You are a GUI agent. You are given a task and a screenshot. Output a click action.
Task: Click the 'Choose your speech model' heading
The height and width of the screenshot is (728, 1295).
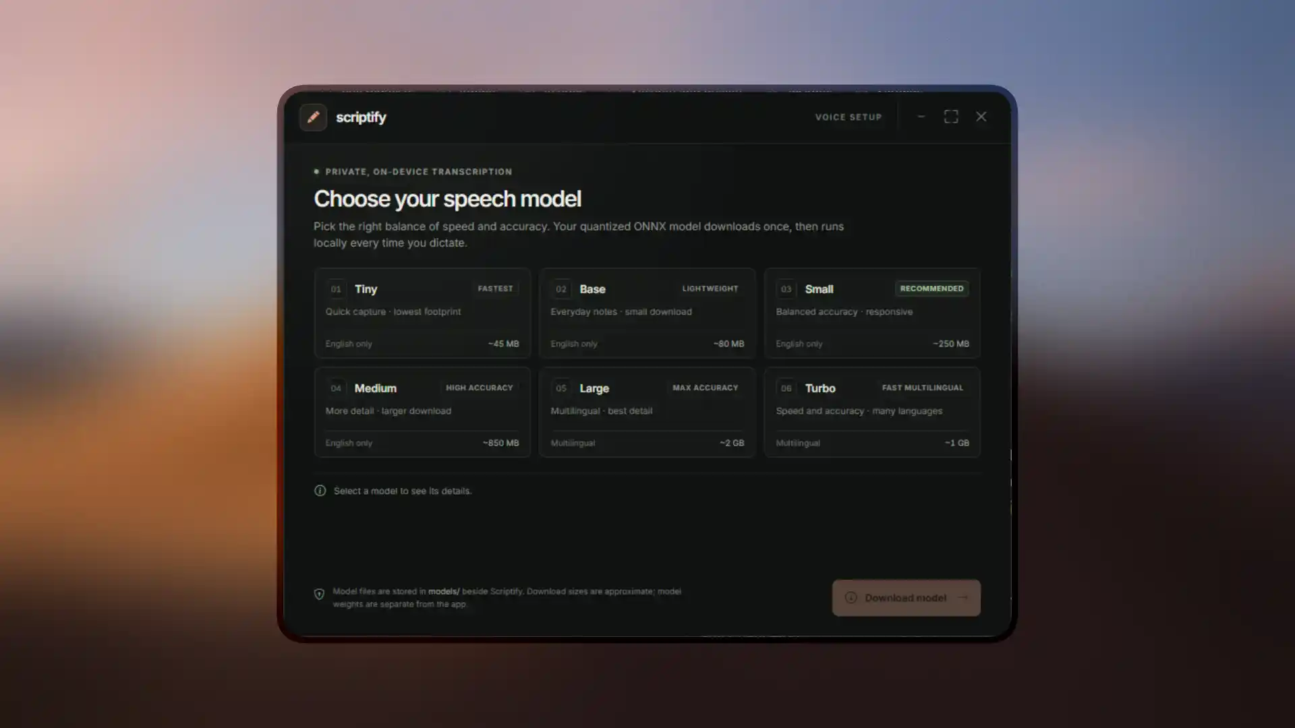pyautogui.click(x=447, y=199)
